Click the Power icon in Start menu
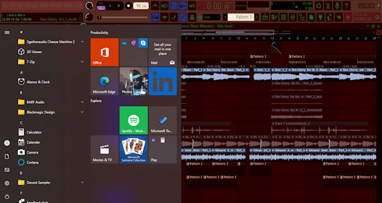The height and width of the screenshot is (203, 382). 7,196
